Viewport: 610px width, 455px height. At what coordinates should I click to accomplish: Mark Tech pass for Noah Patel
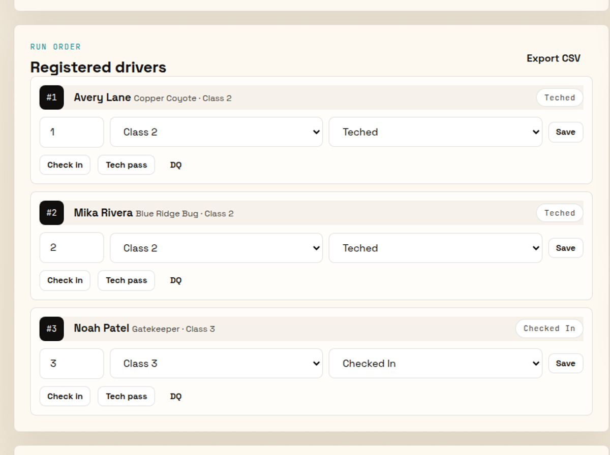click(127, 397)
